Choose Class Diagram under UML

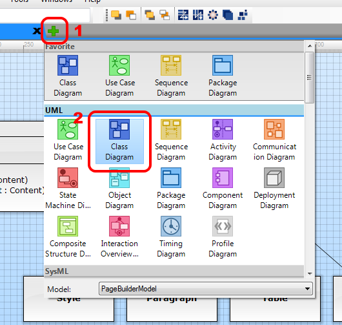click(x=119, y=141)
